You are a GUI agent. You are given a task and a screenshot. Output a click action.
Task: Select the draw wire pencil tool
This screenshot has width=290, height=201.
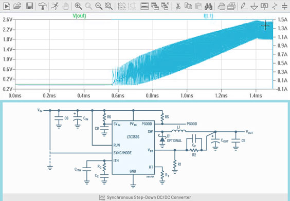(244, 6)
